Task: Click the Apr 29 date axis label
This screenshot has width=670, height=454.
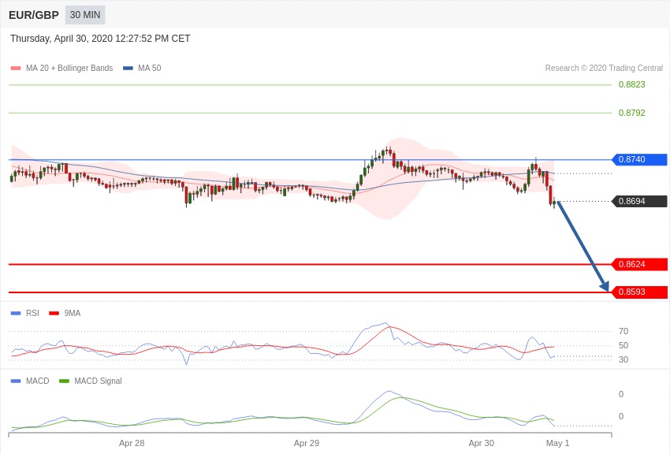Action: [x=307, y=443]
